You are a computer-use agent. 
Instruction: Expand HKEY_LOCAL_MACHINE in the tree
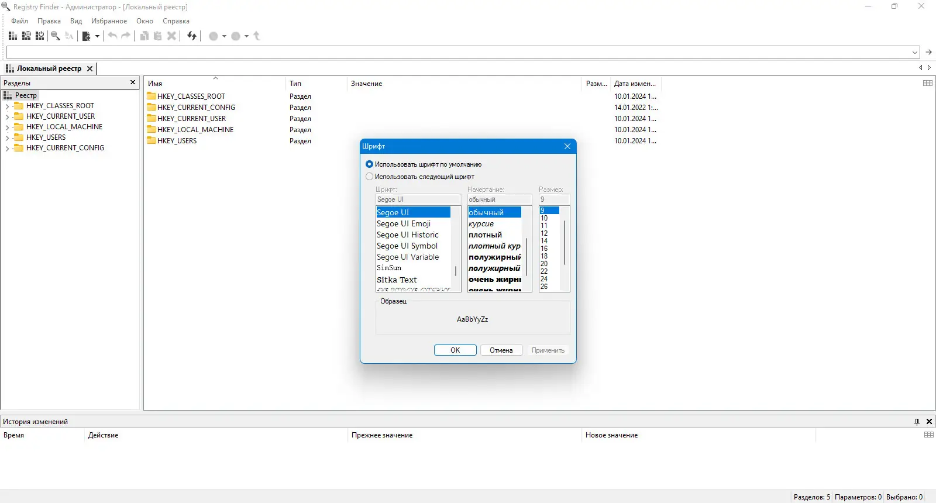click(7, 128)
